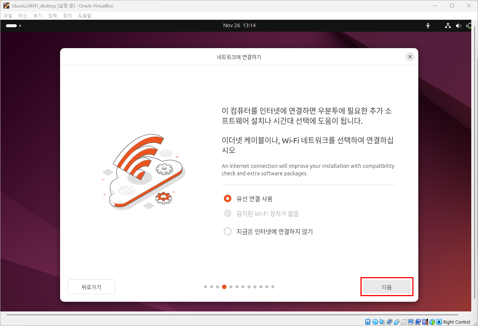This screenshot has height=326, width=478.
Task: Click the network adapters status icon
Action: tap(389, 322)
